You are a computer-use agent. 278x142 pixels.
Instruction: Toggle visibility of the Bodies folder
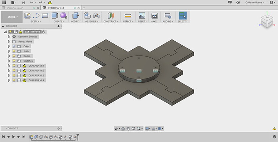[x=14, y=56]
